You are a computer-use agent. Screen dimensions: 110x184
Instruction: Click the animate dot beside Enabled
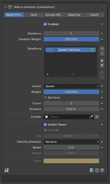click(x=102, y=24)
